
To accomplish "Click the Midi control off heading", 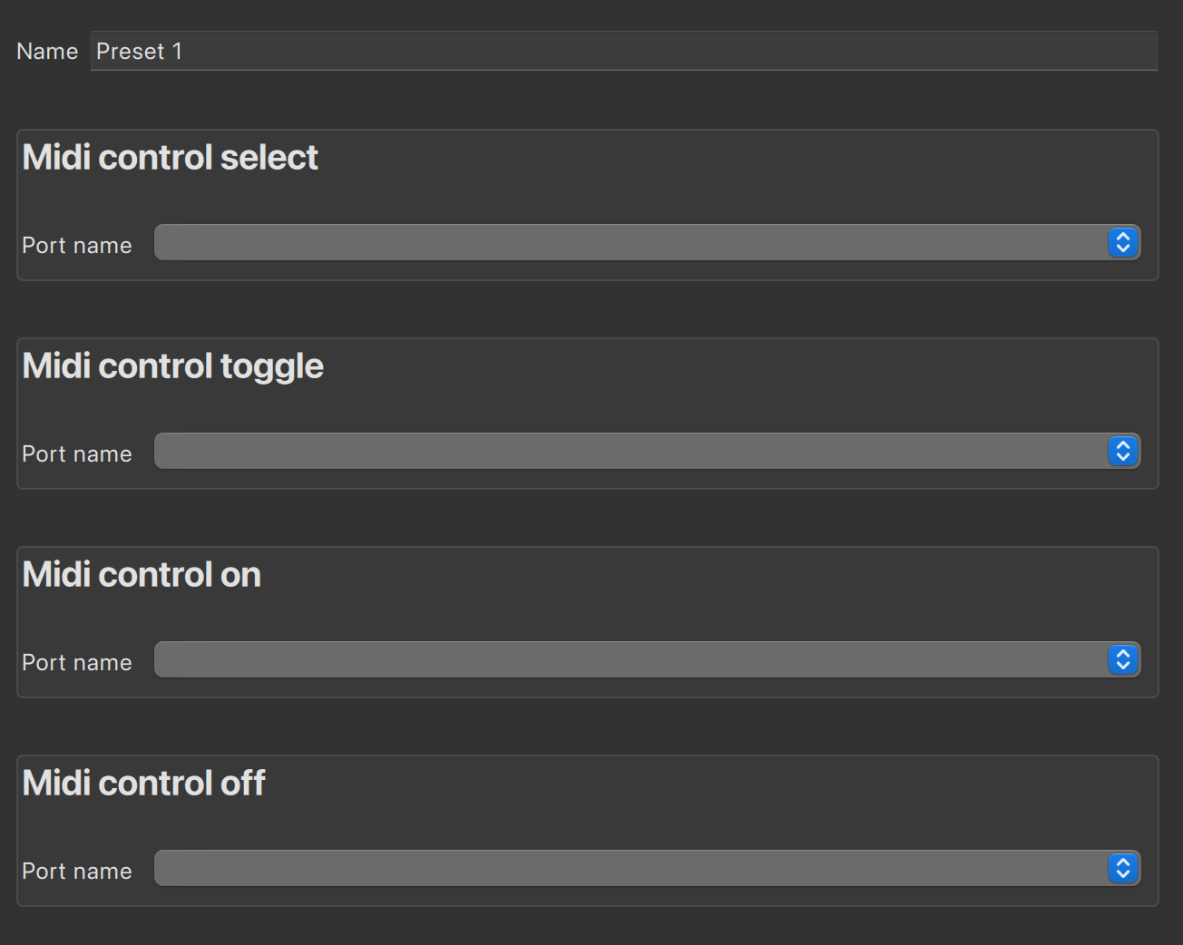I will coord(143,784).
